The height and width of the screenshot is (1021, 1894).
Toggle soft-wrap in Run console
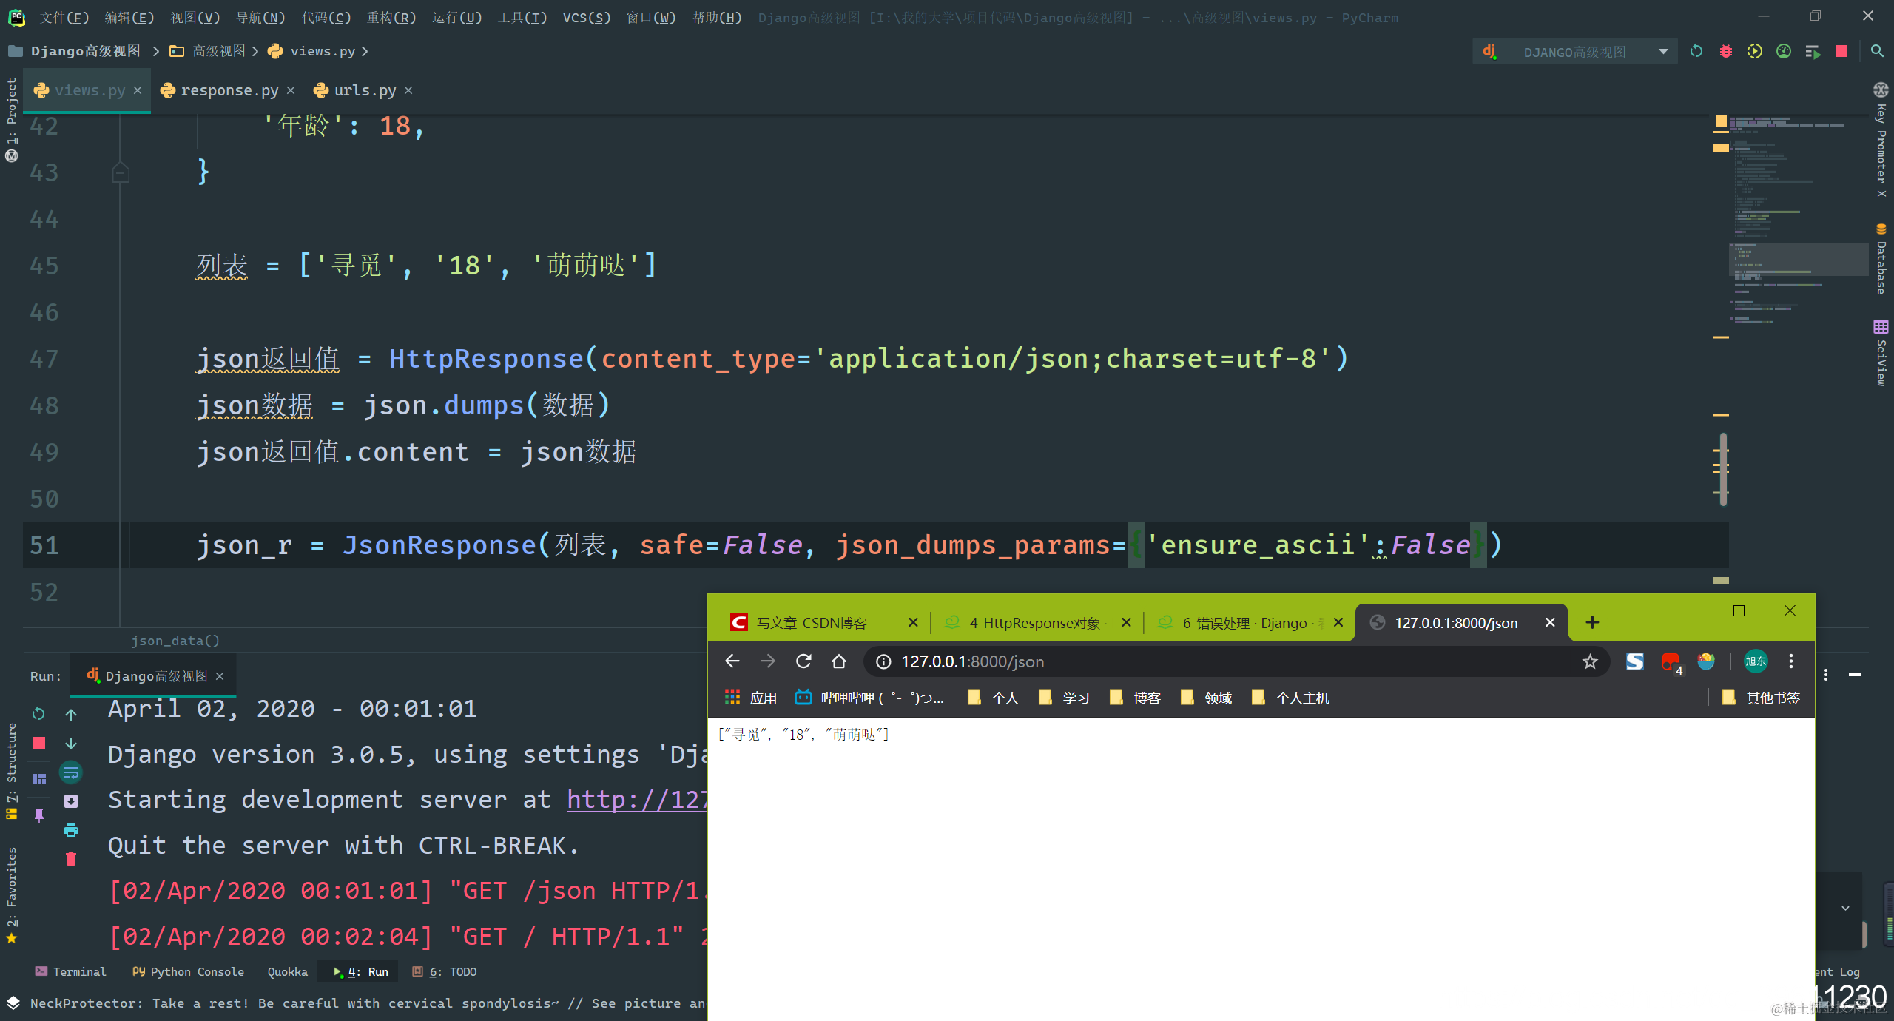(71, 773)
